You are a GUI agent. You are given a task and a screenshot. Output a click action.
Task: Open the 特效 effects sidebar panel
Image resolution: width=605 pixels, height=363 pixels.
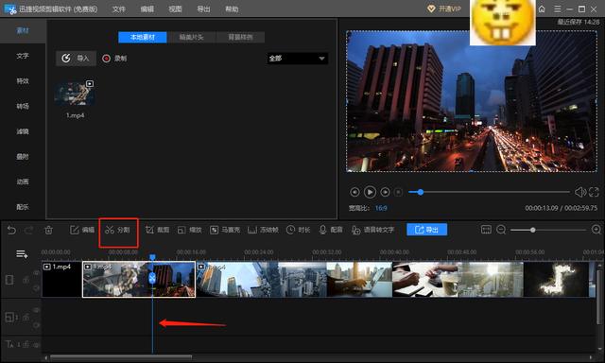[23, 81]
